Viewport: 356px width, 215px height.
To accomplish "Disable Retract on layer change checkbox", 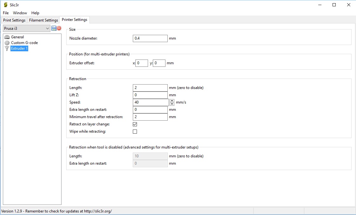I will click(135, 124).
